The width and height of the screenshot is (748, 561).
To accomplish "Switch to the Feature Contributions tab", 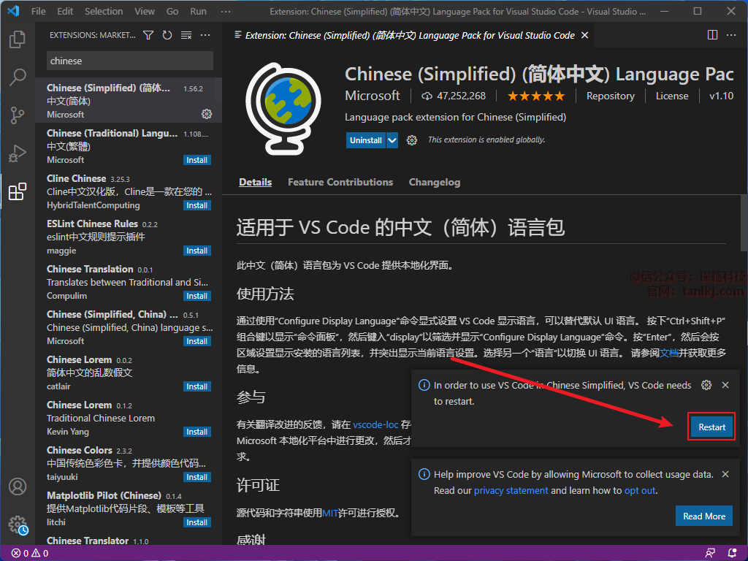I will 340,182.
